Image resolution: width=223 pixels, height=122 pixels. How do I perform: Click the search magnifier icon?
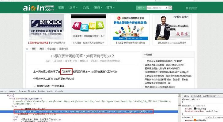click(170, 8)
